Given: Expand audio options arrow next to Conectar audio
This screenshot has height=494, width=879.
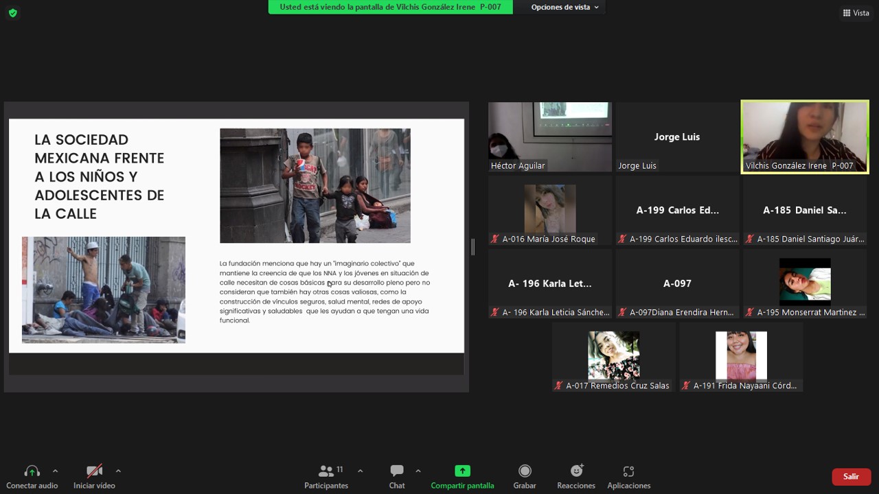Looking at the screenshot, I should tap(55, 471).
